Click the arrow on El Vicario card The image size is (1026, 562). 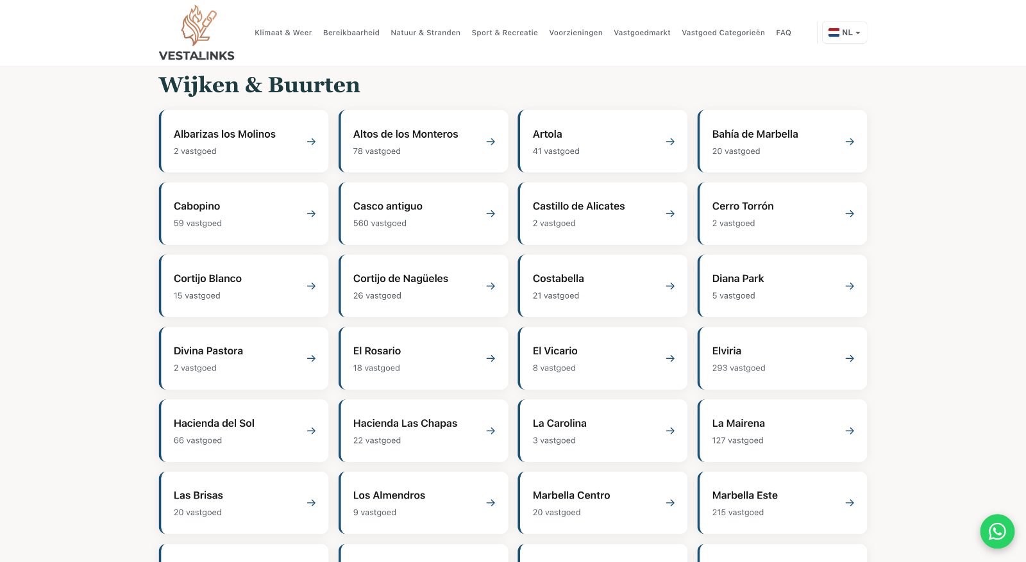coord(670,358)
